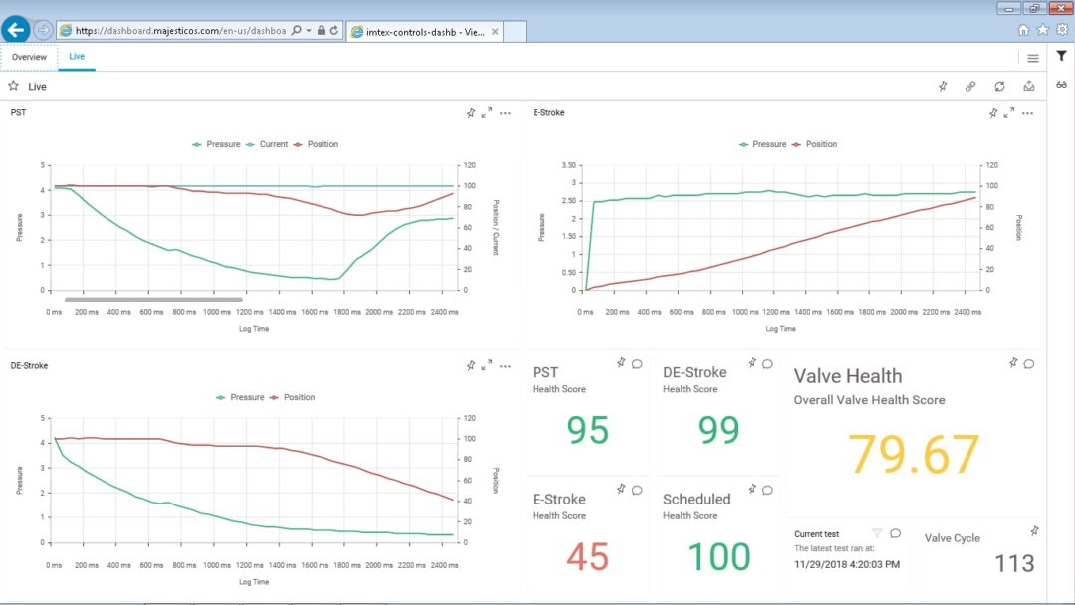
Task: Expand the PST chart to fullscreen
Action: click(x=486, y=112)
